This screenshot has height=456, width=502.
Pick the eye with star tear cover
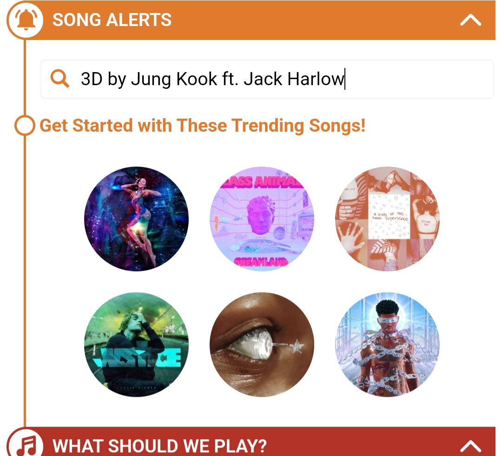click(x=262, y=344)
